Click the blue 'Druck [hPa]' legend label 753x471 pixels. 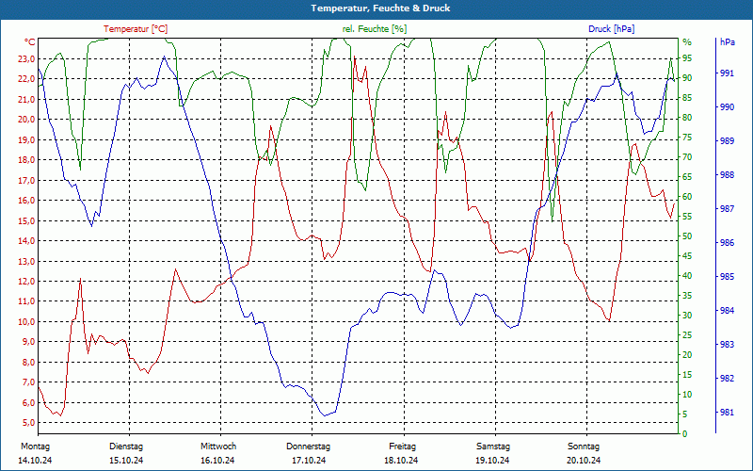coord(611,29)
